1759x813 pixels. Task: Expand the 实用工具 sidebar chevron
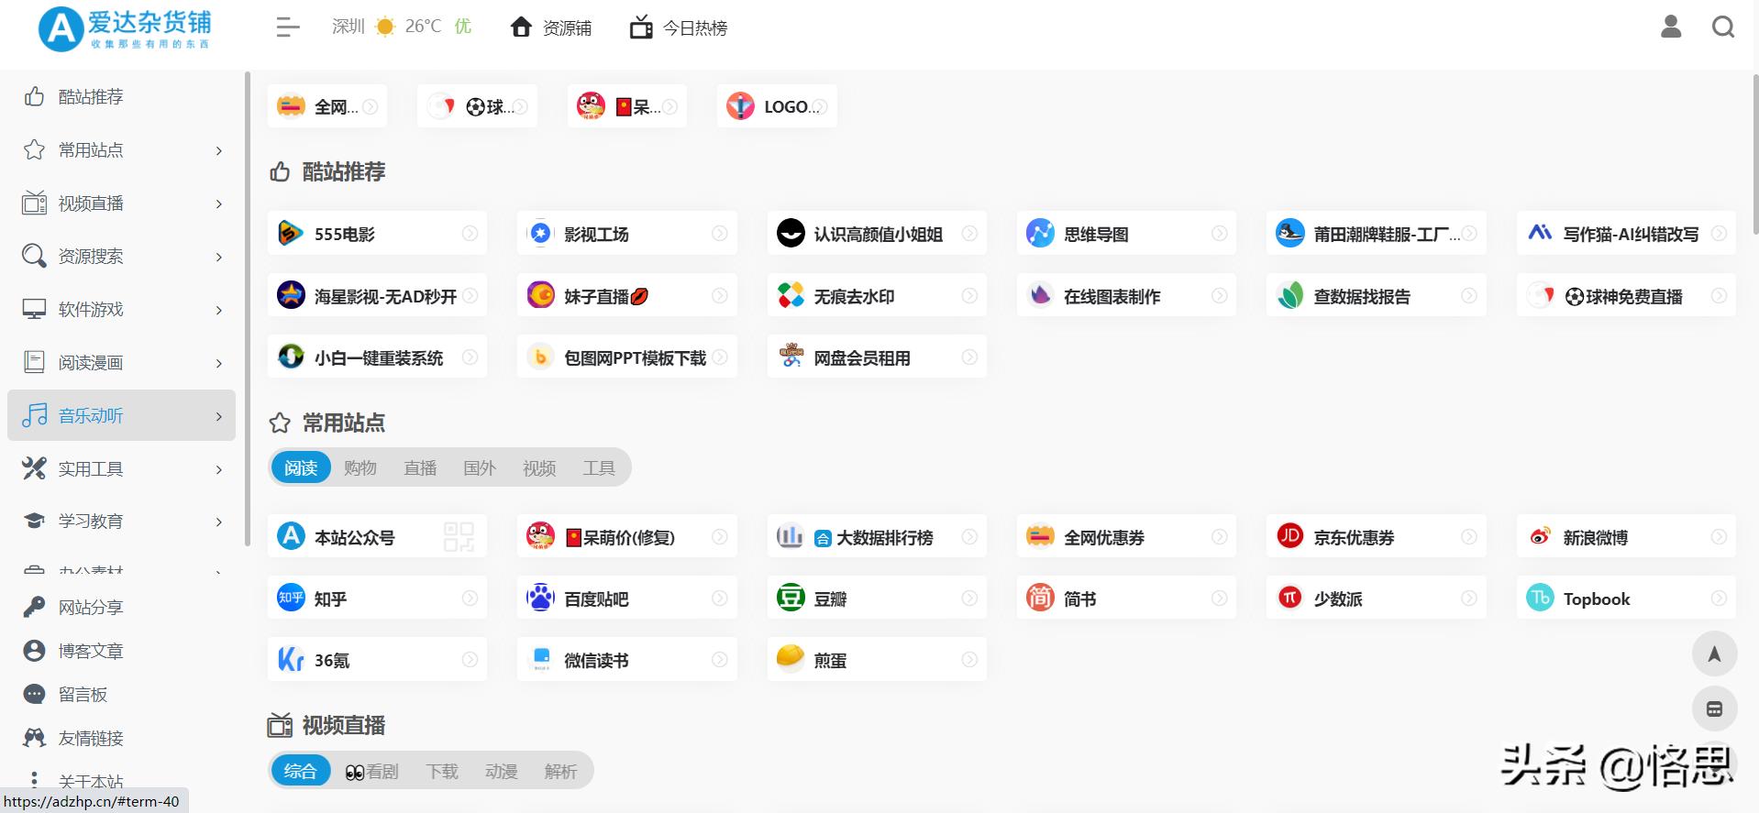pyautogui.click(x=218, y=469)
